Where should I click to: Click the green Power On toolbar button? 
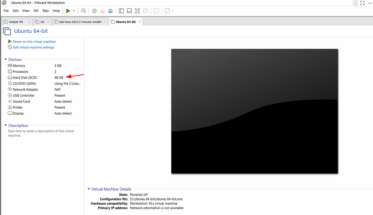[x=68, y=11]
